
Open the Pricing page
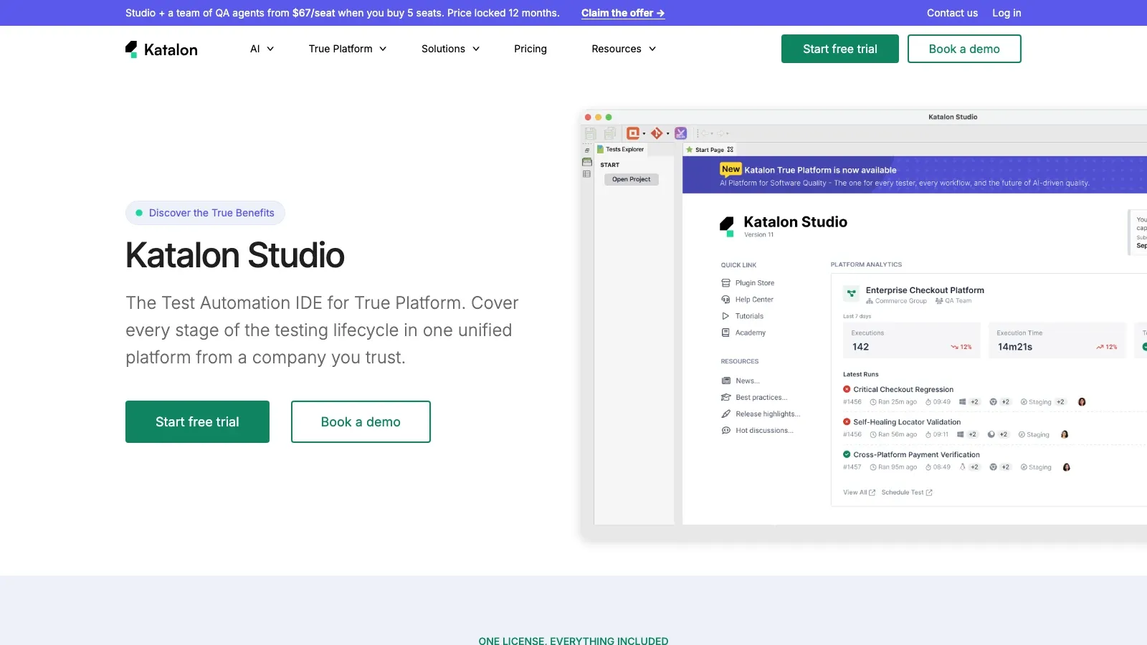(530, 49)
